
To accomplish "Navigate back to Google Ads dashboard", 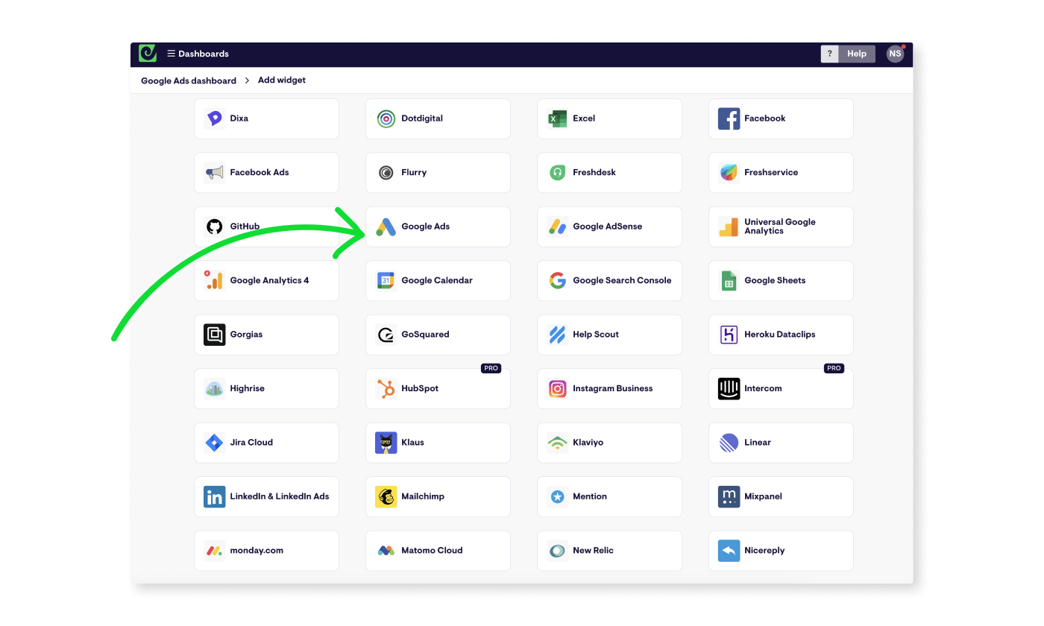I will coord(187,80).
